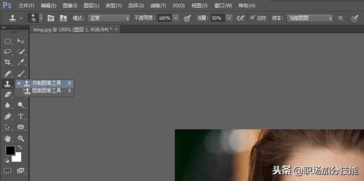Select the Hand tool
Viewport: 364px width, 181px height.
pyautogui.click(x=8, y=139)
